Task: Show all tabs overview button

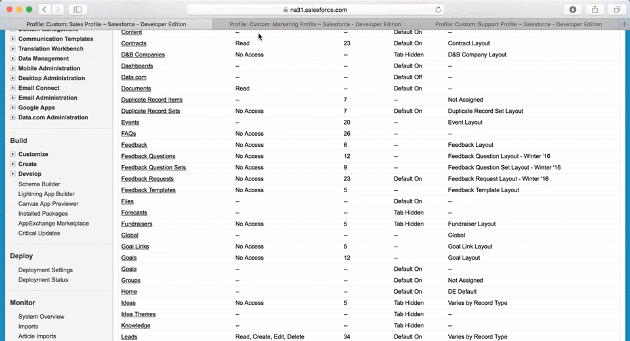Action: pos(617,9)
